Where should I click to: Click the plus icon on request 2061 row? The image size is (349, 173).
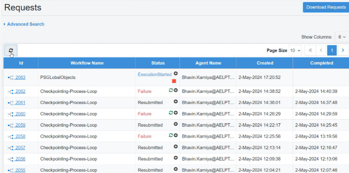click(176, 101)
